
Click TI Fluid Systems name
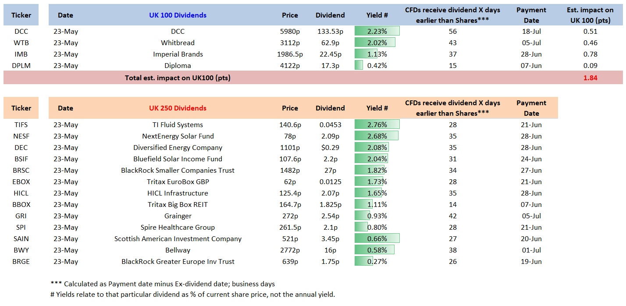[178, 125]
